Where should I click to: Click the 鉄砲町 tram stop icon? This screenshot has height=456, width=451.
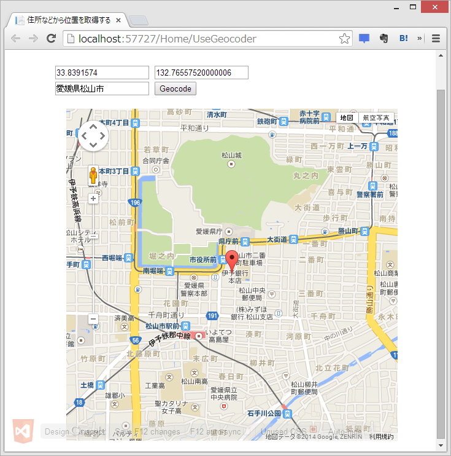pyautogui.click(x=283, y=122)
